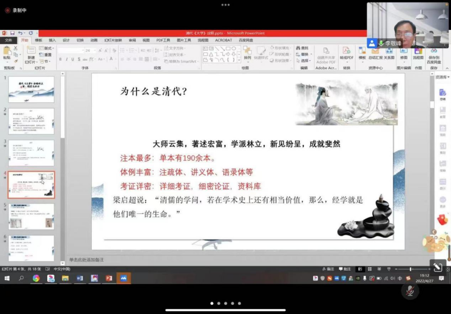
Task: Click the slide panel scroll down arrow
Action: (62, 263)
